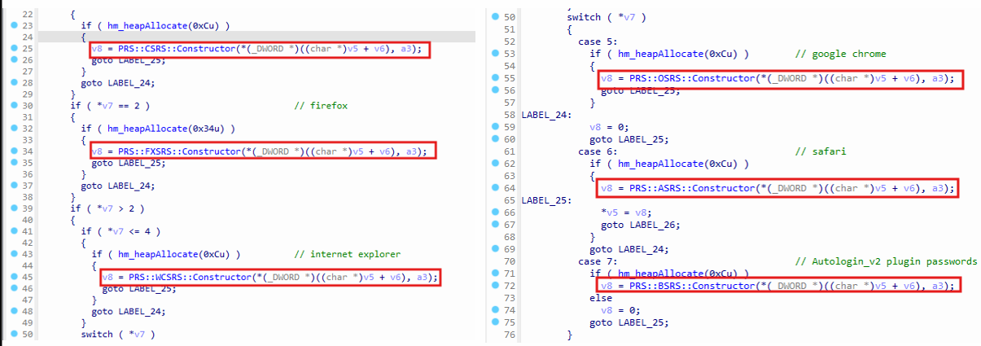Viewport: 981px width, 346px height.
Task: Toggle breakpoint dot on line 67
Action: (x=497, y=225)
